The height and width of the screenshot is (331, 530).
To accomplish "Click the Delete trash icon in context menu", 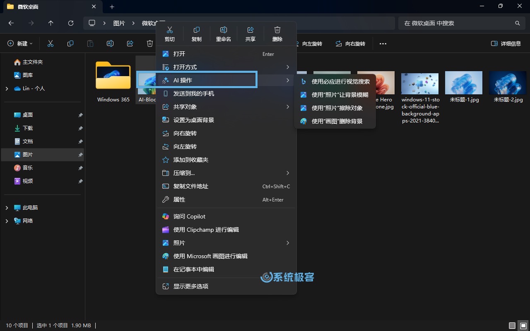I will click(277, 33).
